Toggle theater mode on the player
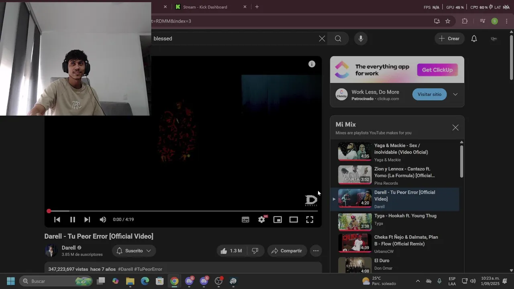Screen dimensions: 514x289 pos(294,220)
